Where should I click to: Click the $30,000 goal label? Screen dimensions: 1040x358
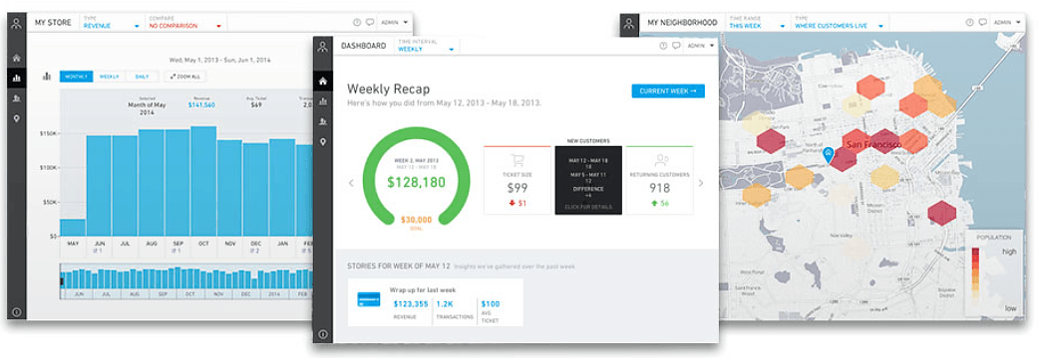pyautogui.click(x=416, y=219)
